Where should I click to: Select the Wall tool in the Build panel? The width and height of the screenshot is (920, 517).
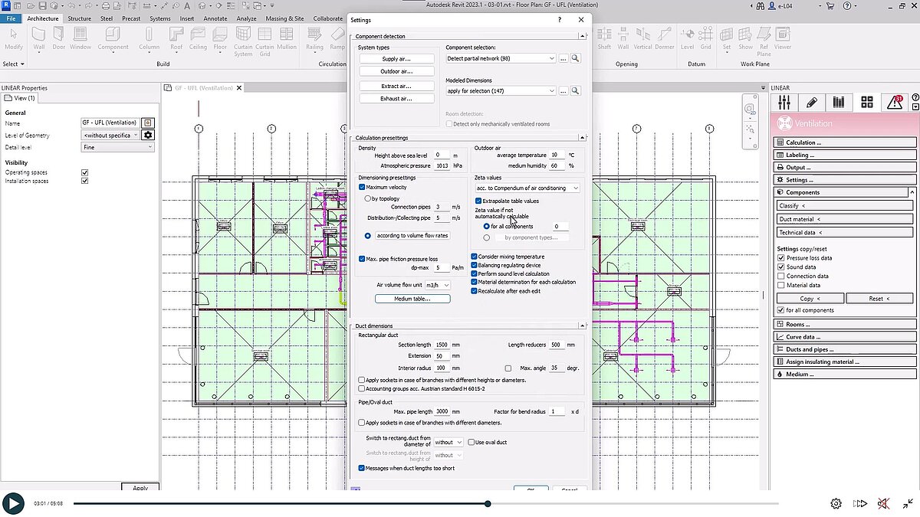pyautogui.click(x=38, y=37)
